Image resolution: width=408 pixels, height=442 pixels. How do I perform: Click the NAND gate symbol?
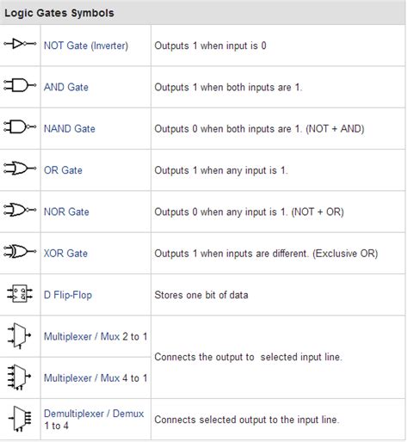[20, 126]
